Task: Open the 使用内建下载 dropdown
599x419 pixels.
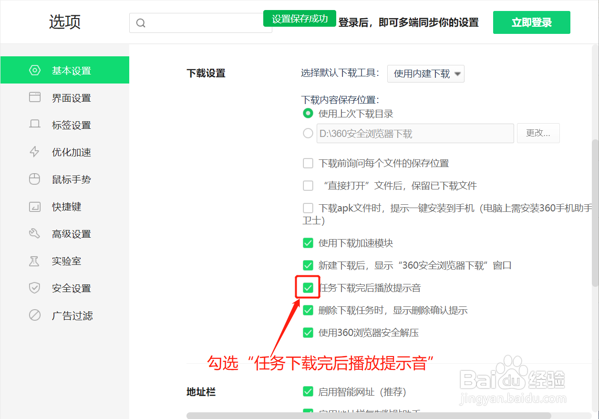Action: tap(426, 73)
